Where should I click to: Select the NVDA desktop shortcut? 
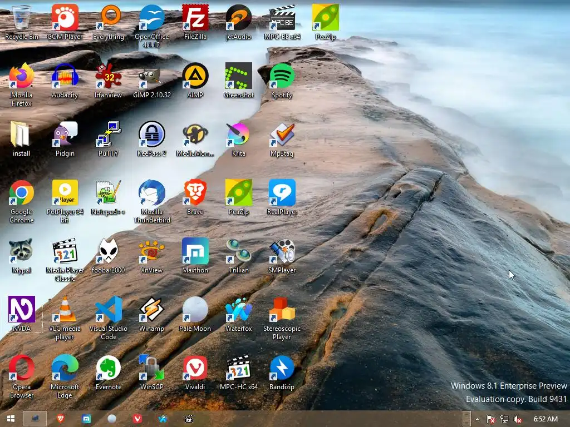pyautogui.click(x=22, y=315)
